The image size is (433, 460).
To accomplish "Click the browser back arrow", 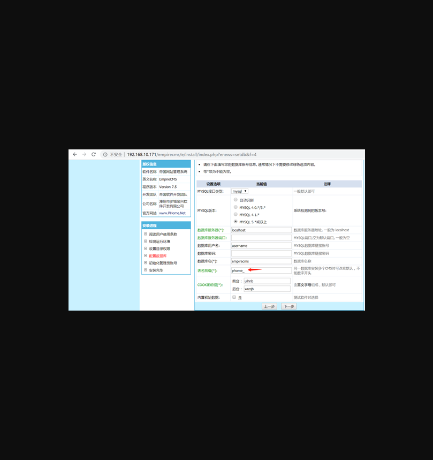I will pyautogui.click(x=75, y=154).
